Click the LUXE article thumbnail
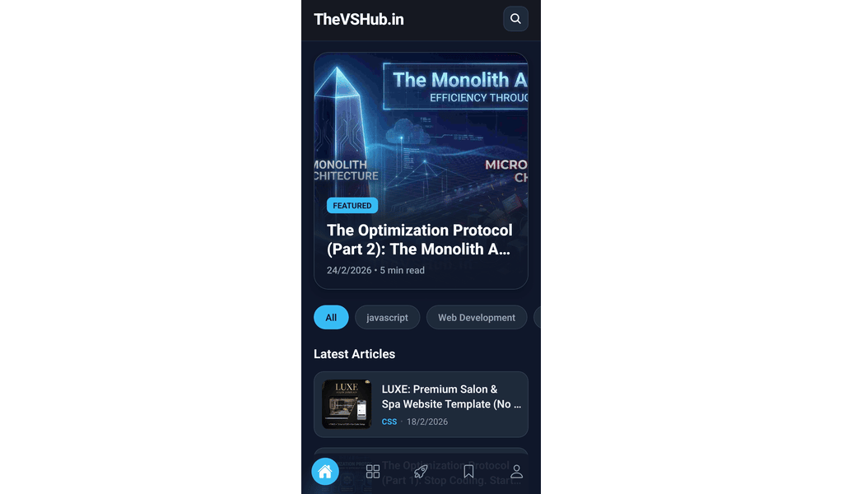 click(347, 404)
